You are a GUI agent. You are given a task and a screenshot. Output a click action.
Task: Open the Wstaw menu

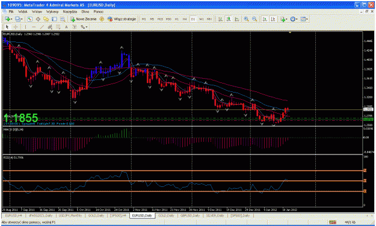(x=37, y=11)
